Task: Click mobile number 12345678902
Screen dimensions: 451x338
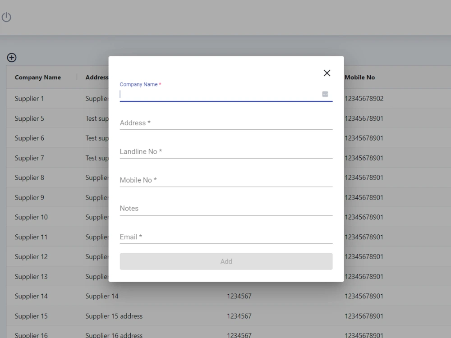Action: [x=364, y=99]
